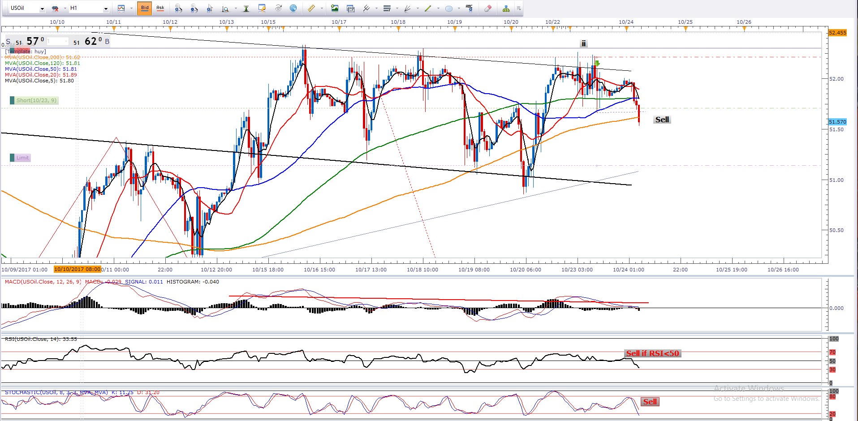Click the MACD indicator label text
858x421 pixels.
(43, 282)
